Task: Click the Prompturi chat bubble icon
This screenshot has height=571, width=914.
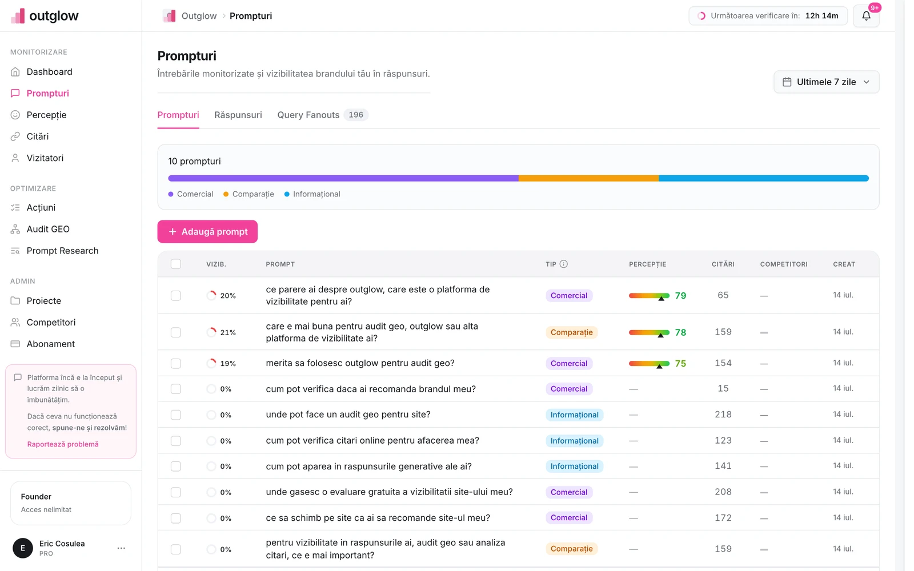Action: (15, 93)
